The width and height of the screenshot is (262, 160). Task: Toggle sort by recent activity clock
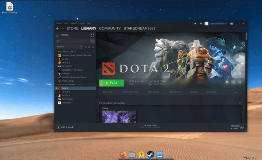point(89,47)
